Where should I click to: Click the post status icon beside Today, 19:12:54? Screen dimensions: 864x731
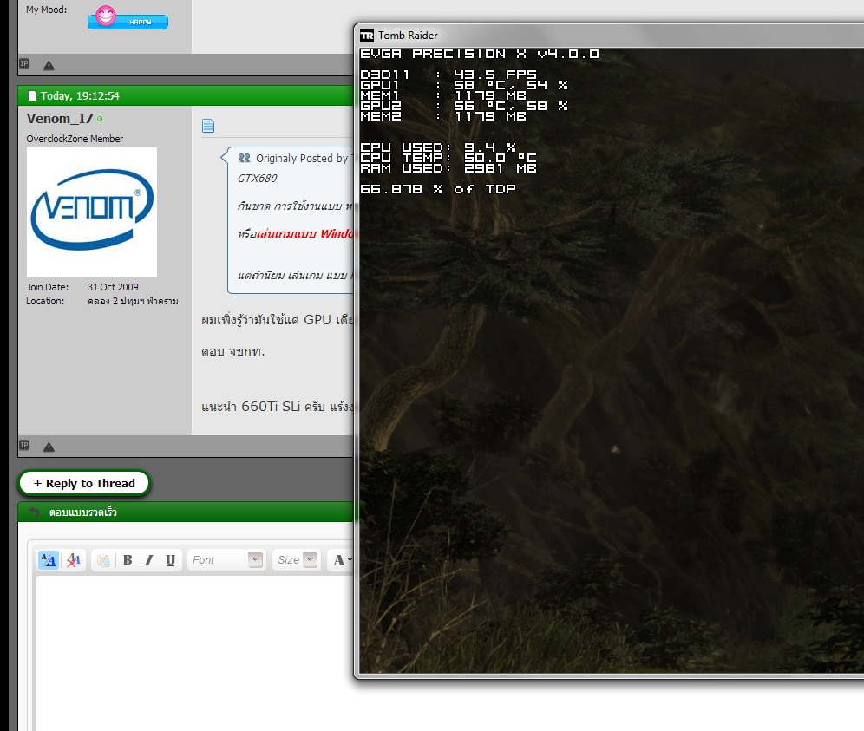coord(32,96)
